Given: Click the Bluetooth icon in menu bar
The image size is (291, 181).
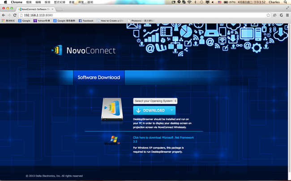Looking at the screenshot, I should [x=195, y=2].
